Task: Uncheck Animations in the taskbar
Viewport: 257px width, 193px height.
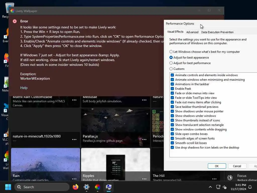Action: coord(172,84)
